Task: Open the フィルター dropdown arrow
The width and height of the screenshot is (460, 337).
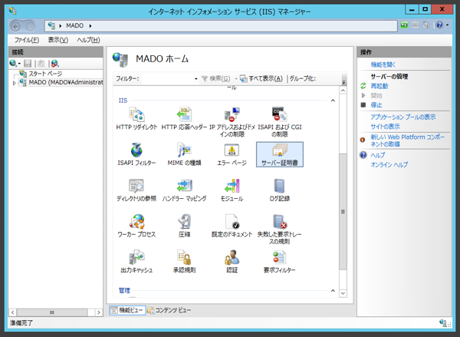Action: click(195, 79)
